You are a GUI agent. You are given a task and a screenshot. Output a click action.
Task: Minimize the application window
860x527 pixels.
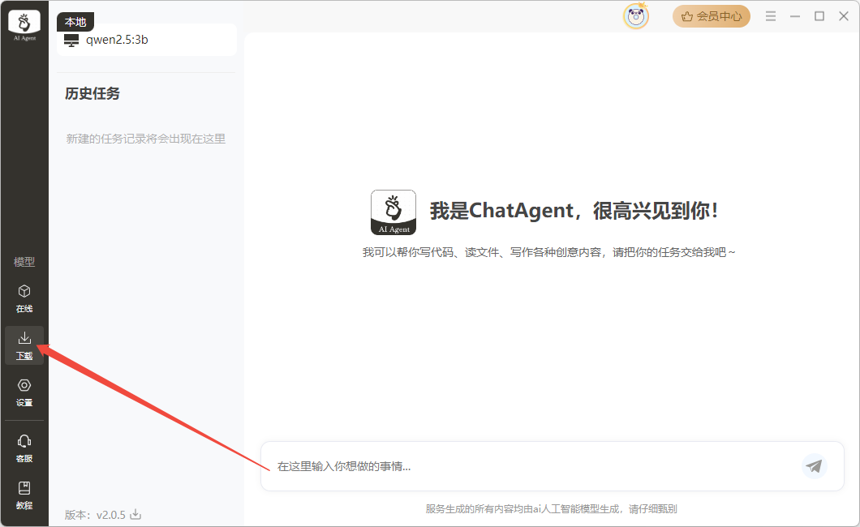pyautogui.click(x=795, y=16)
